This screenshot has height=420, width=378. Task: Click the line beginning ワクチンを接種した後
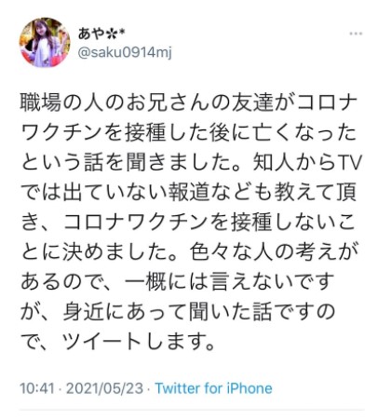(189, 133)
